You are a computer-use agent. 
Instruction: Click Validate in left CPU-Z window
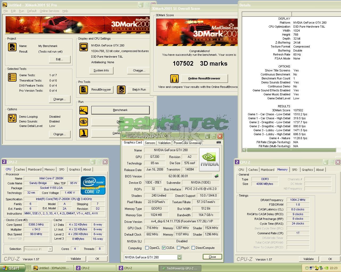click(76, 259)
